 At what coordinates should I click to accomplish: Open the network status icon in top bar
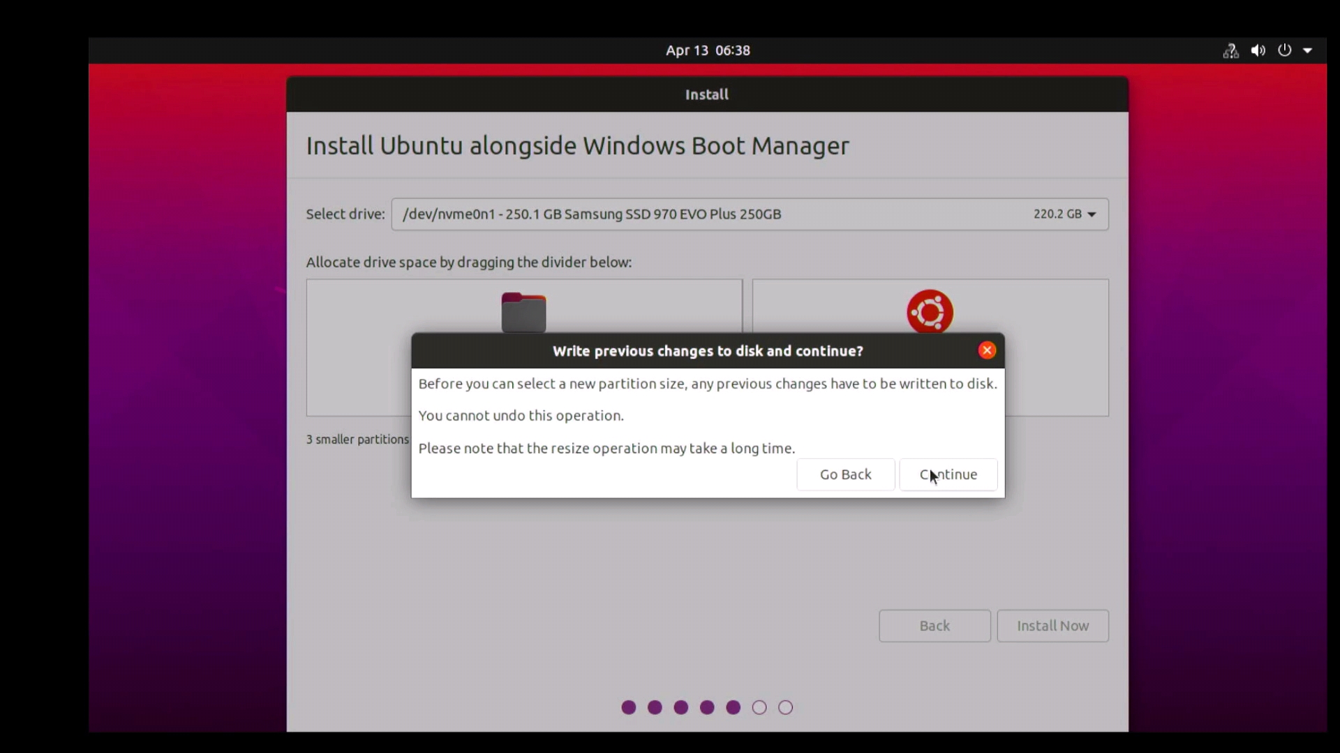pos(1230,51)
